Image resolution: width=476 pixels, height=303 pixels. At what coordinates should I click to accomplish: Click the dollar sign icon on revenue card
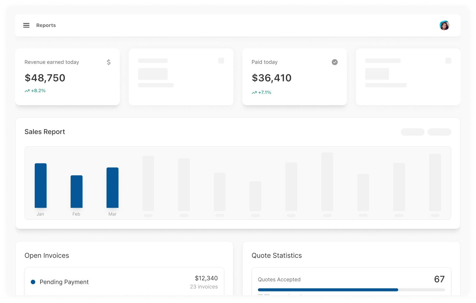coord(109,62)
